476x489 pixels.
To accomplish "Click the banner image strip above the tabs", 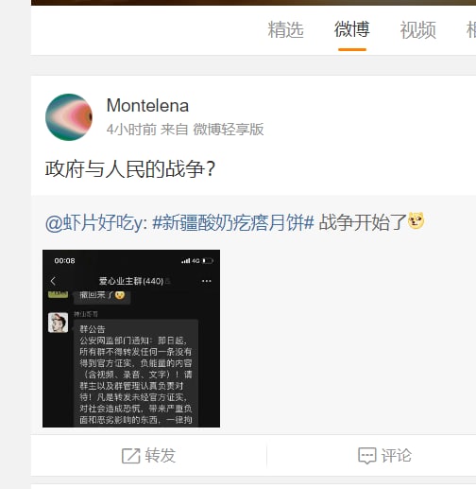I will pos(253,3).
